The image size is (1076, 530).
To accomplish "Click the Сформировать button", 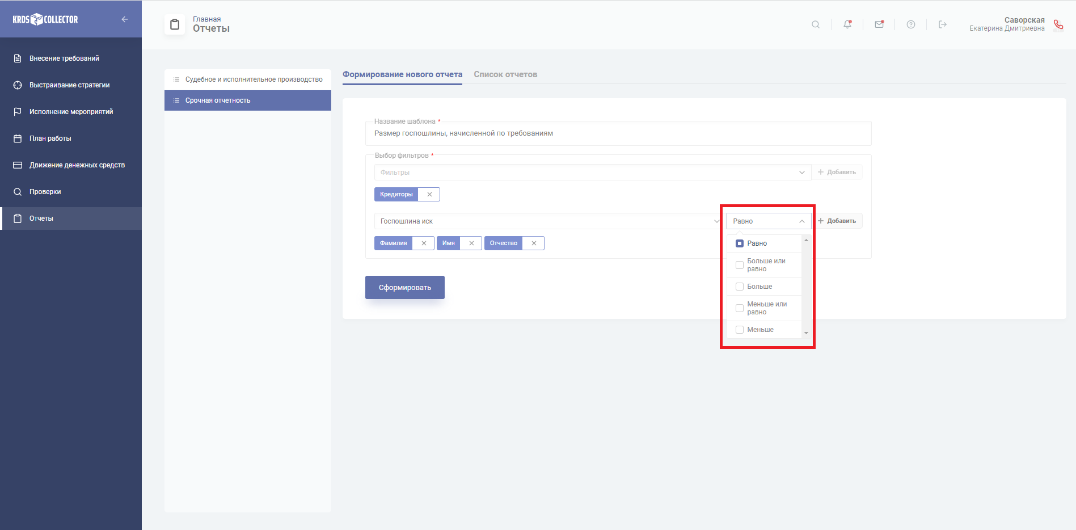I will 405,288.
